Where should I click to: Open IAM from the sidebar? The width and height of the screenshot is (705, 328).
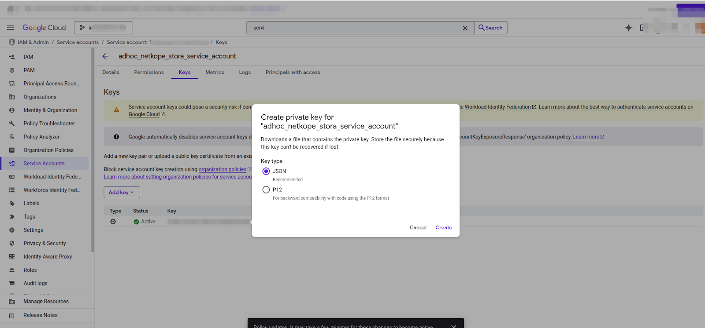point(28,57)
